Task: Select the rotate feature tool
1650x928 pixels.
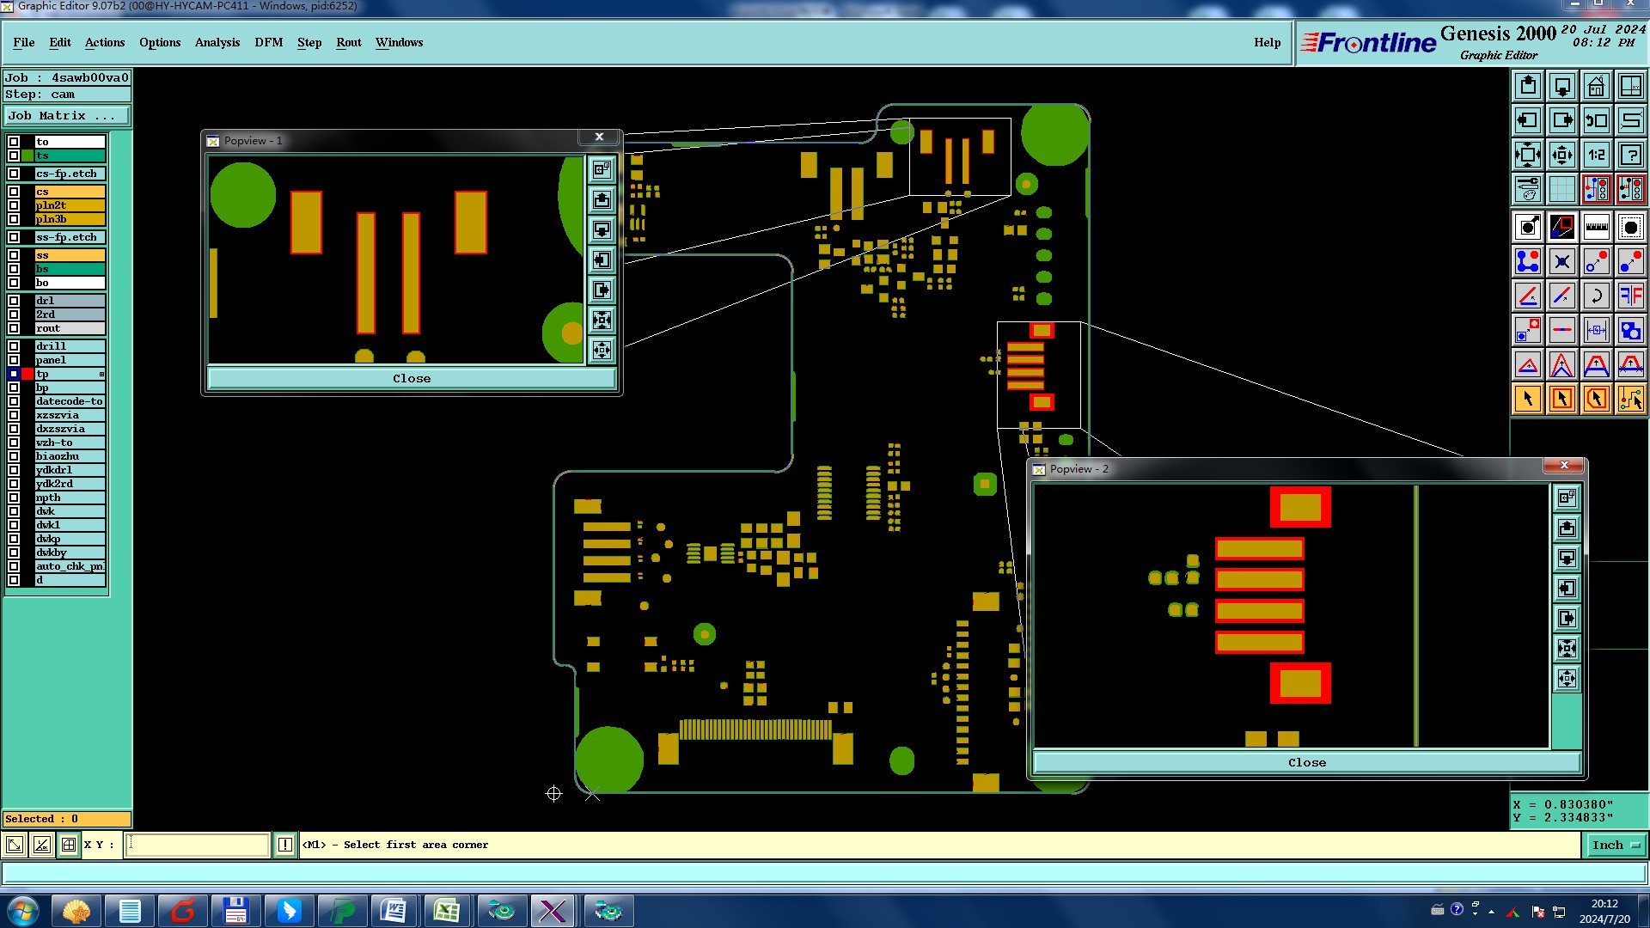Action: pyautogui.click(x=1596, y=296)
